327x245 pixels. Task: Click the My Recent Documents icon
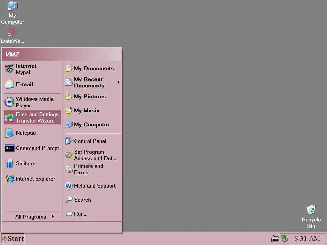tap(69, 83)
